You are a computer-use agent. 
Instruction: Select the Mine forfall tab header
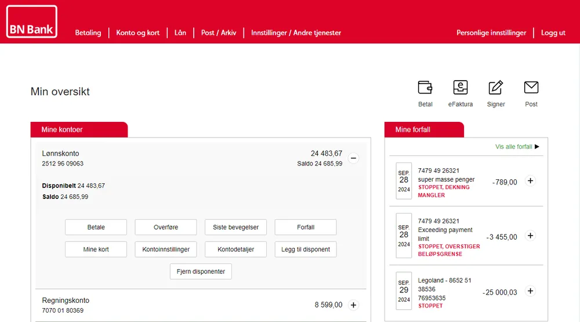tap(413, 130)
